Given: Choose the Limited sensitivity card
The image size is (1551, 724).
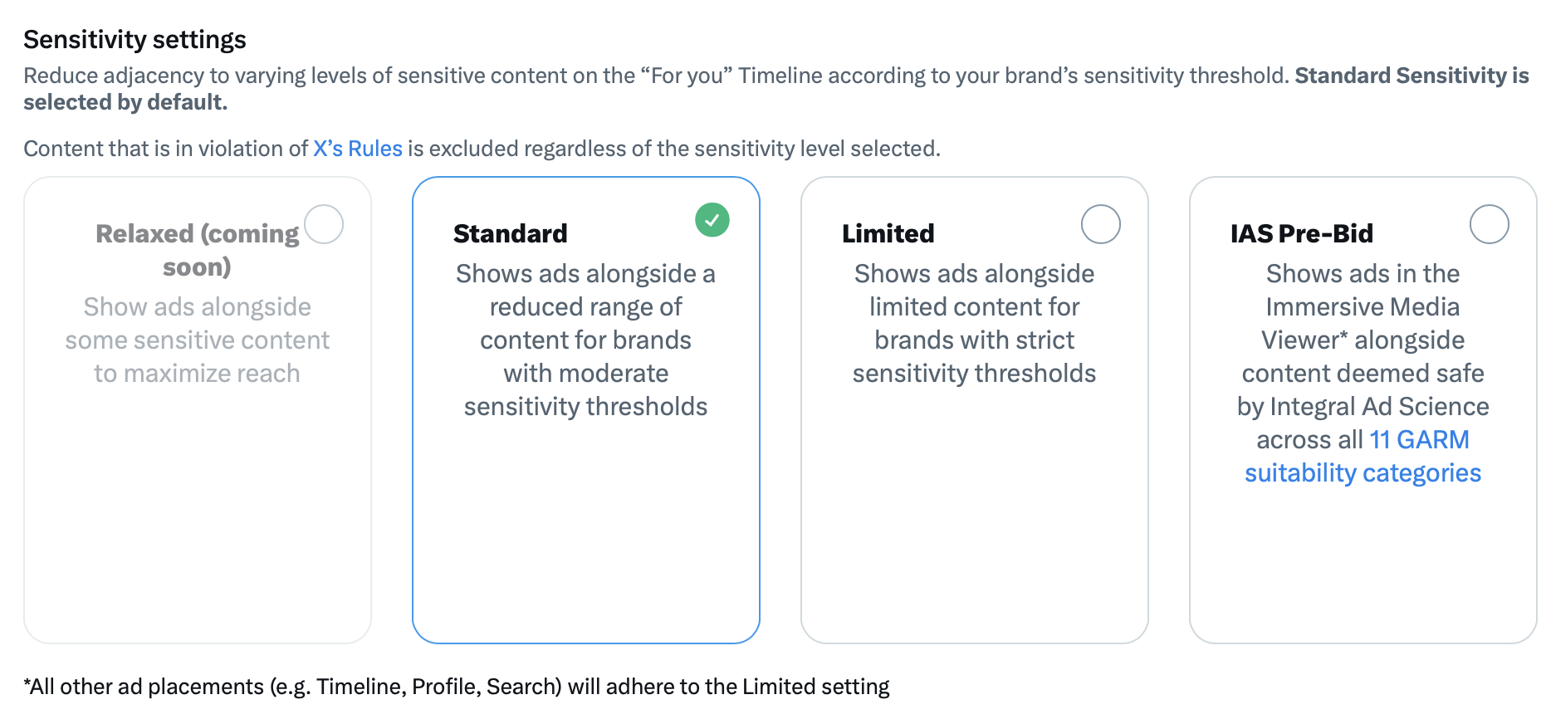Looking at the screenshot, I should [975, 410].
